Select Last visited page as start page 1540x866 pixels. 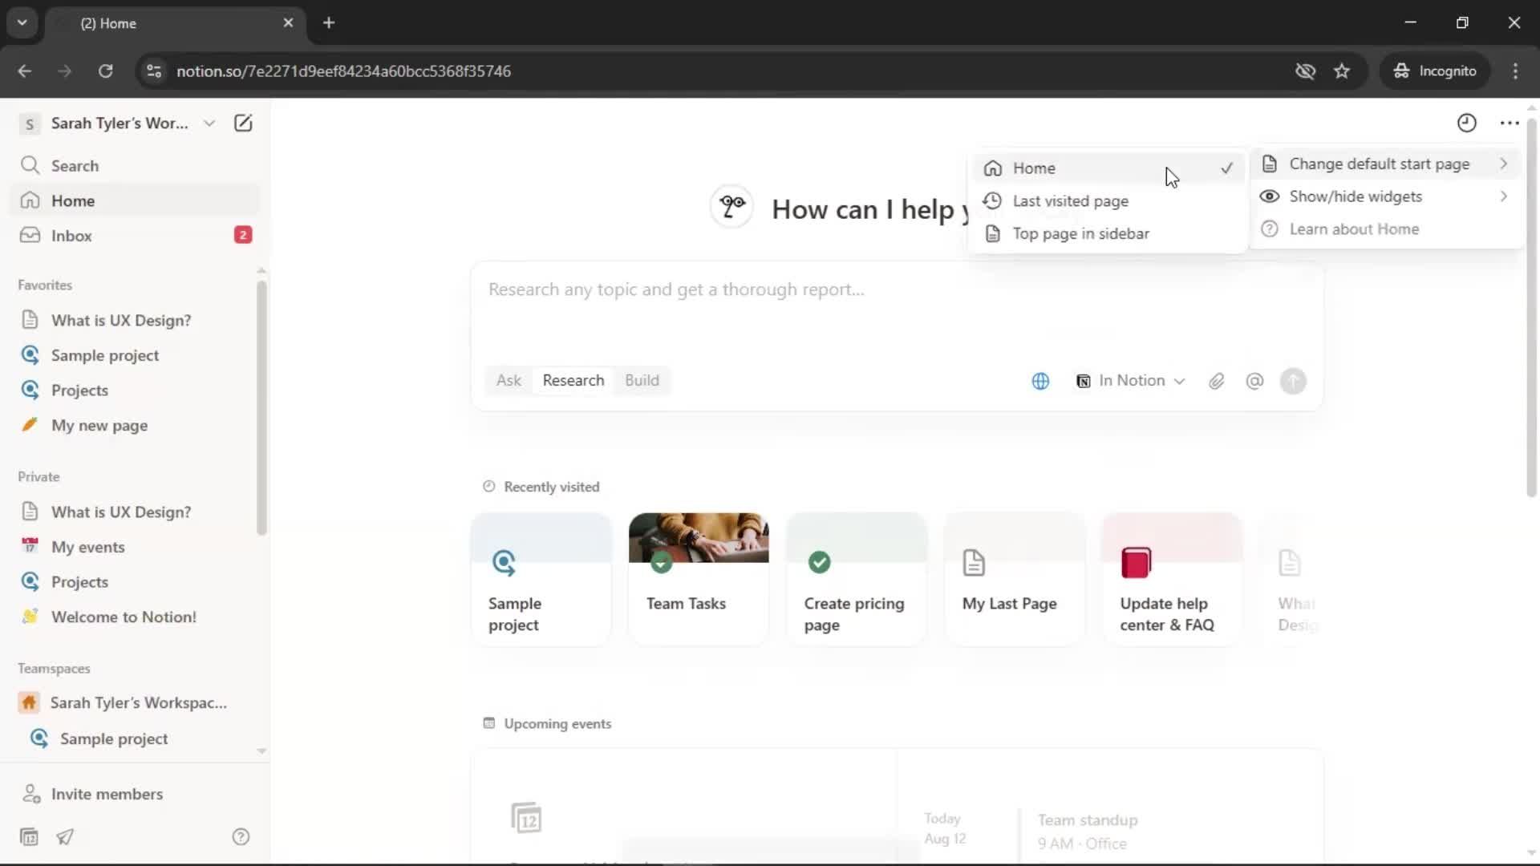(1108, 201)
